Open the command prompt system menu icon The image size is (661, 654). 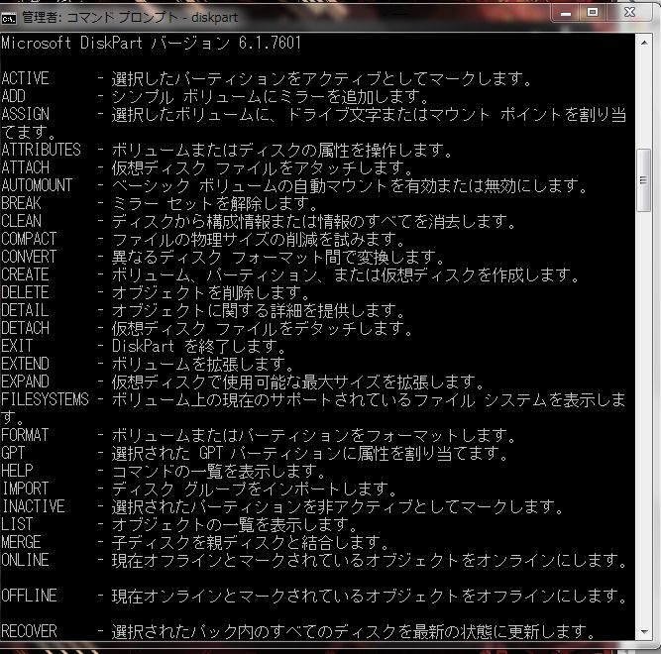click(9, 18)
